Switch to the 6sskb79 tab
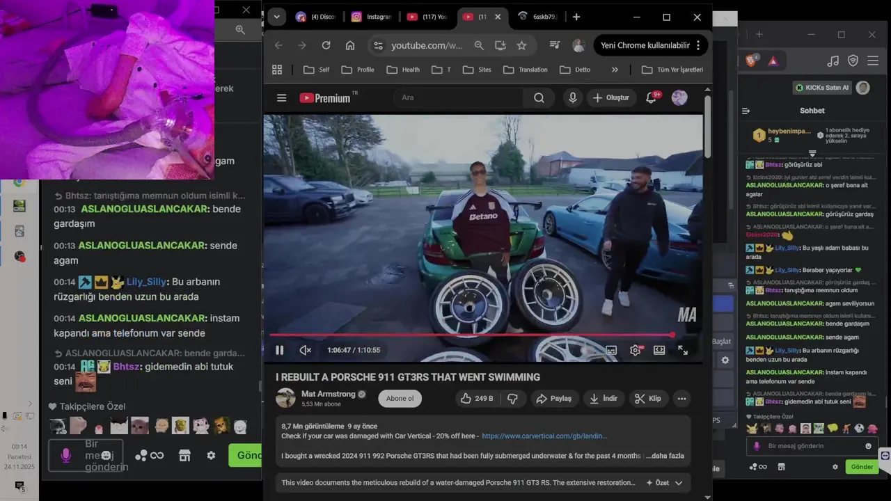 pyautogui.click(x=538, y=17)
